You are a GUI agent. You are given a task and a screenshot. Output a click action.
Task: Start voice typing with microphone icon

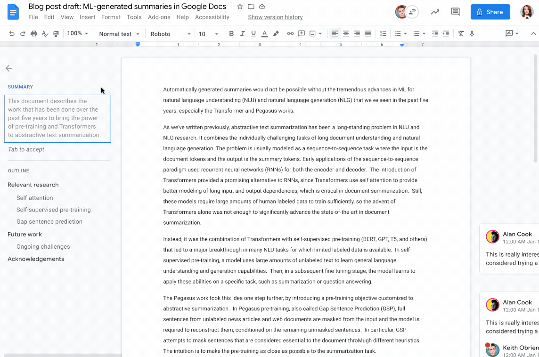click(x=472, y=33)
